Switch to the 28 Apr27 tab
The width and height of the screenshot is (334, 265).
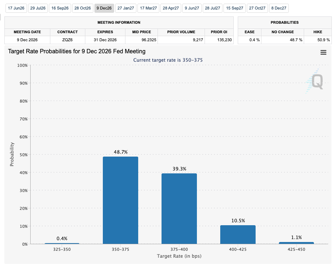171,8
